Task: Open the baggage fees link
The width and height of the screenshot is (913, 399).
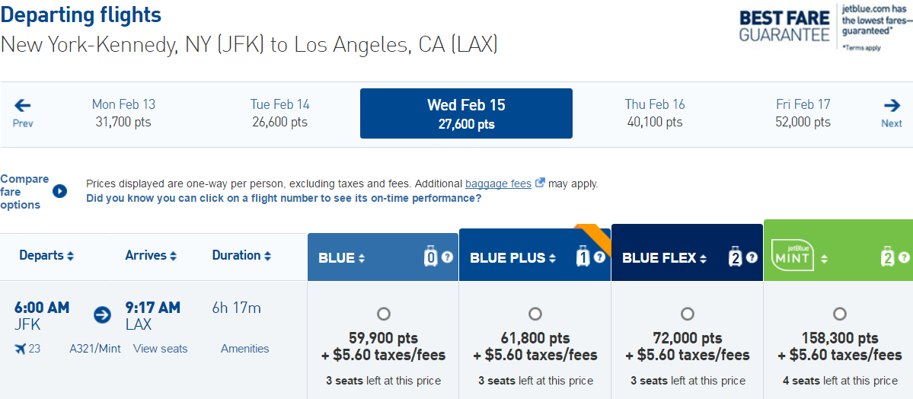Action: 499,184
